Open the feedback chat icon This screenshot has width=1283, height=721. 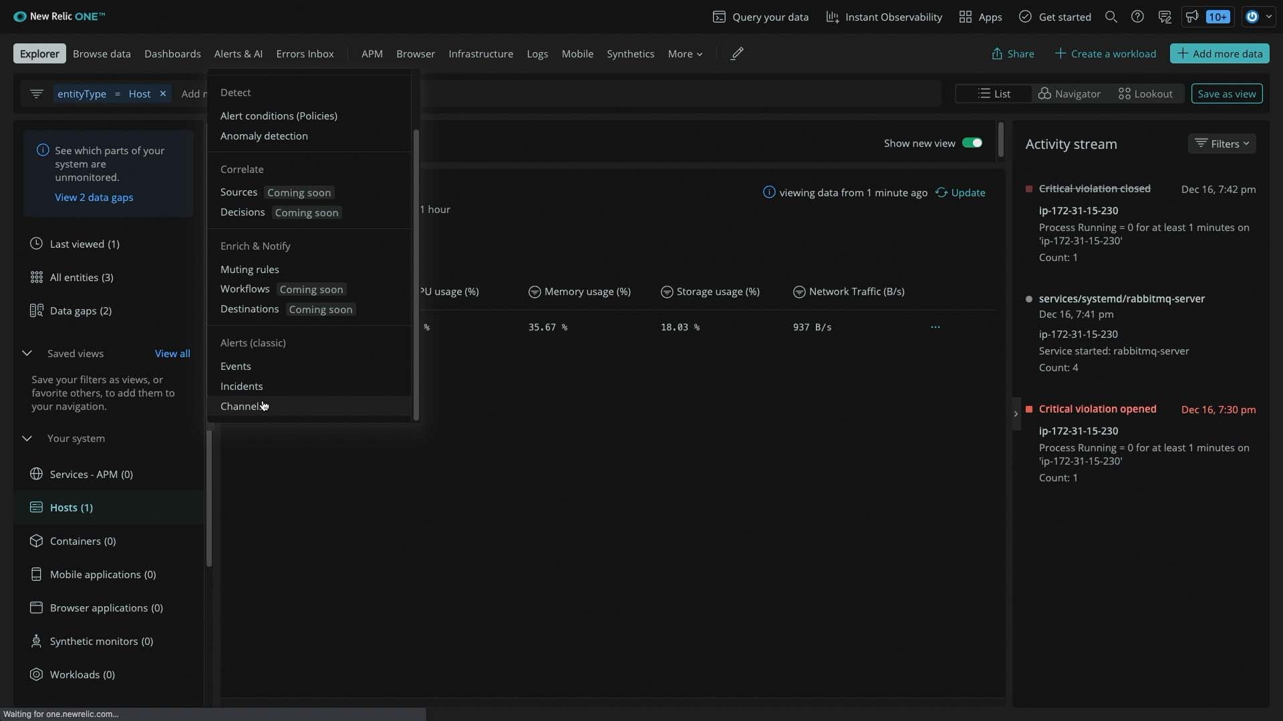pyautogui.click(x=1165, y=17)
